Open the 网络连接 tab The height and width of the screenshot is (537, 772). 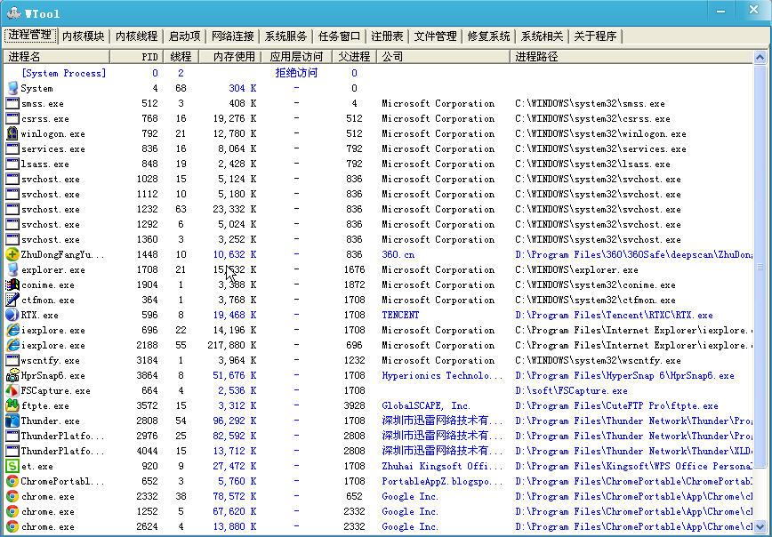coord(233,36)
